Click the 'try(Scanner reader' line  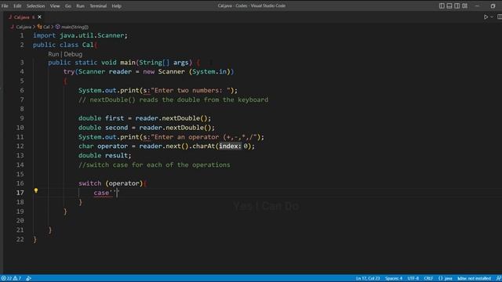click(148, 71)
